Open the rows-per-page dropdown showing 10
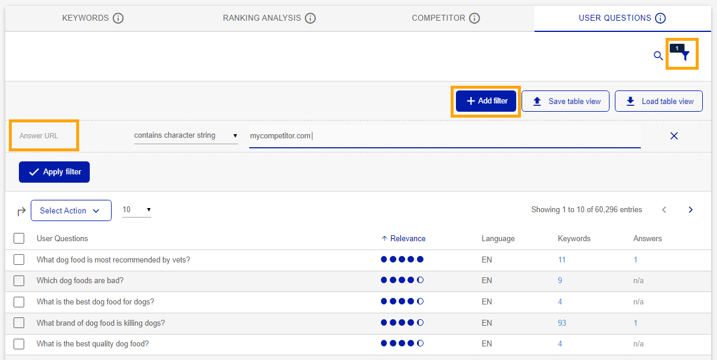The height and width of the screenshot is (360, 717). point(136,210)
